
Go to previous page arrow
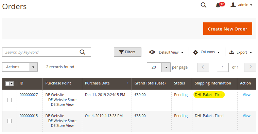coord(203,67)
